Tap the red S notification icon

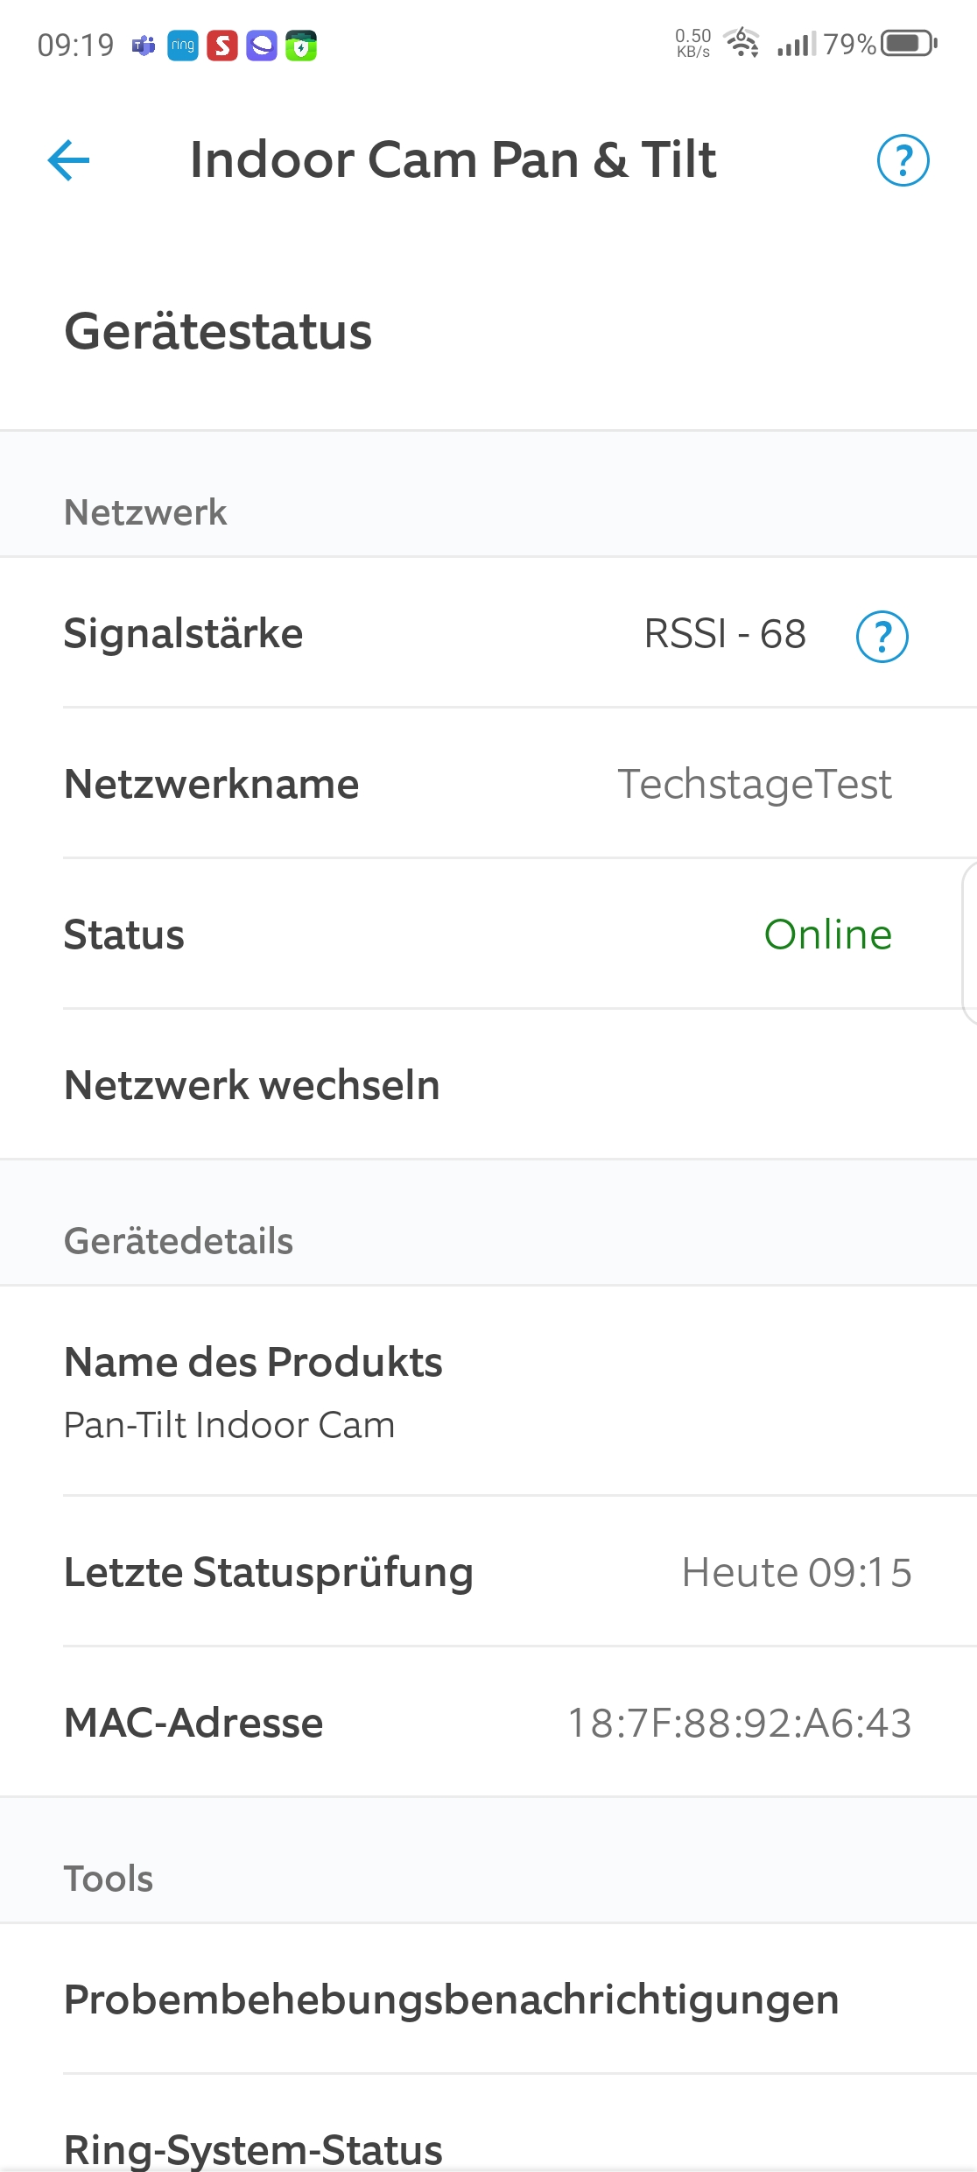coord(222,46)
